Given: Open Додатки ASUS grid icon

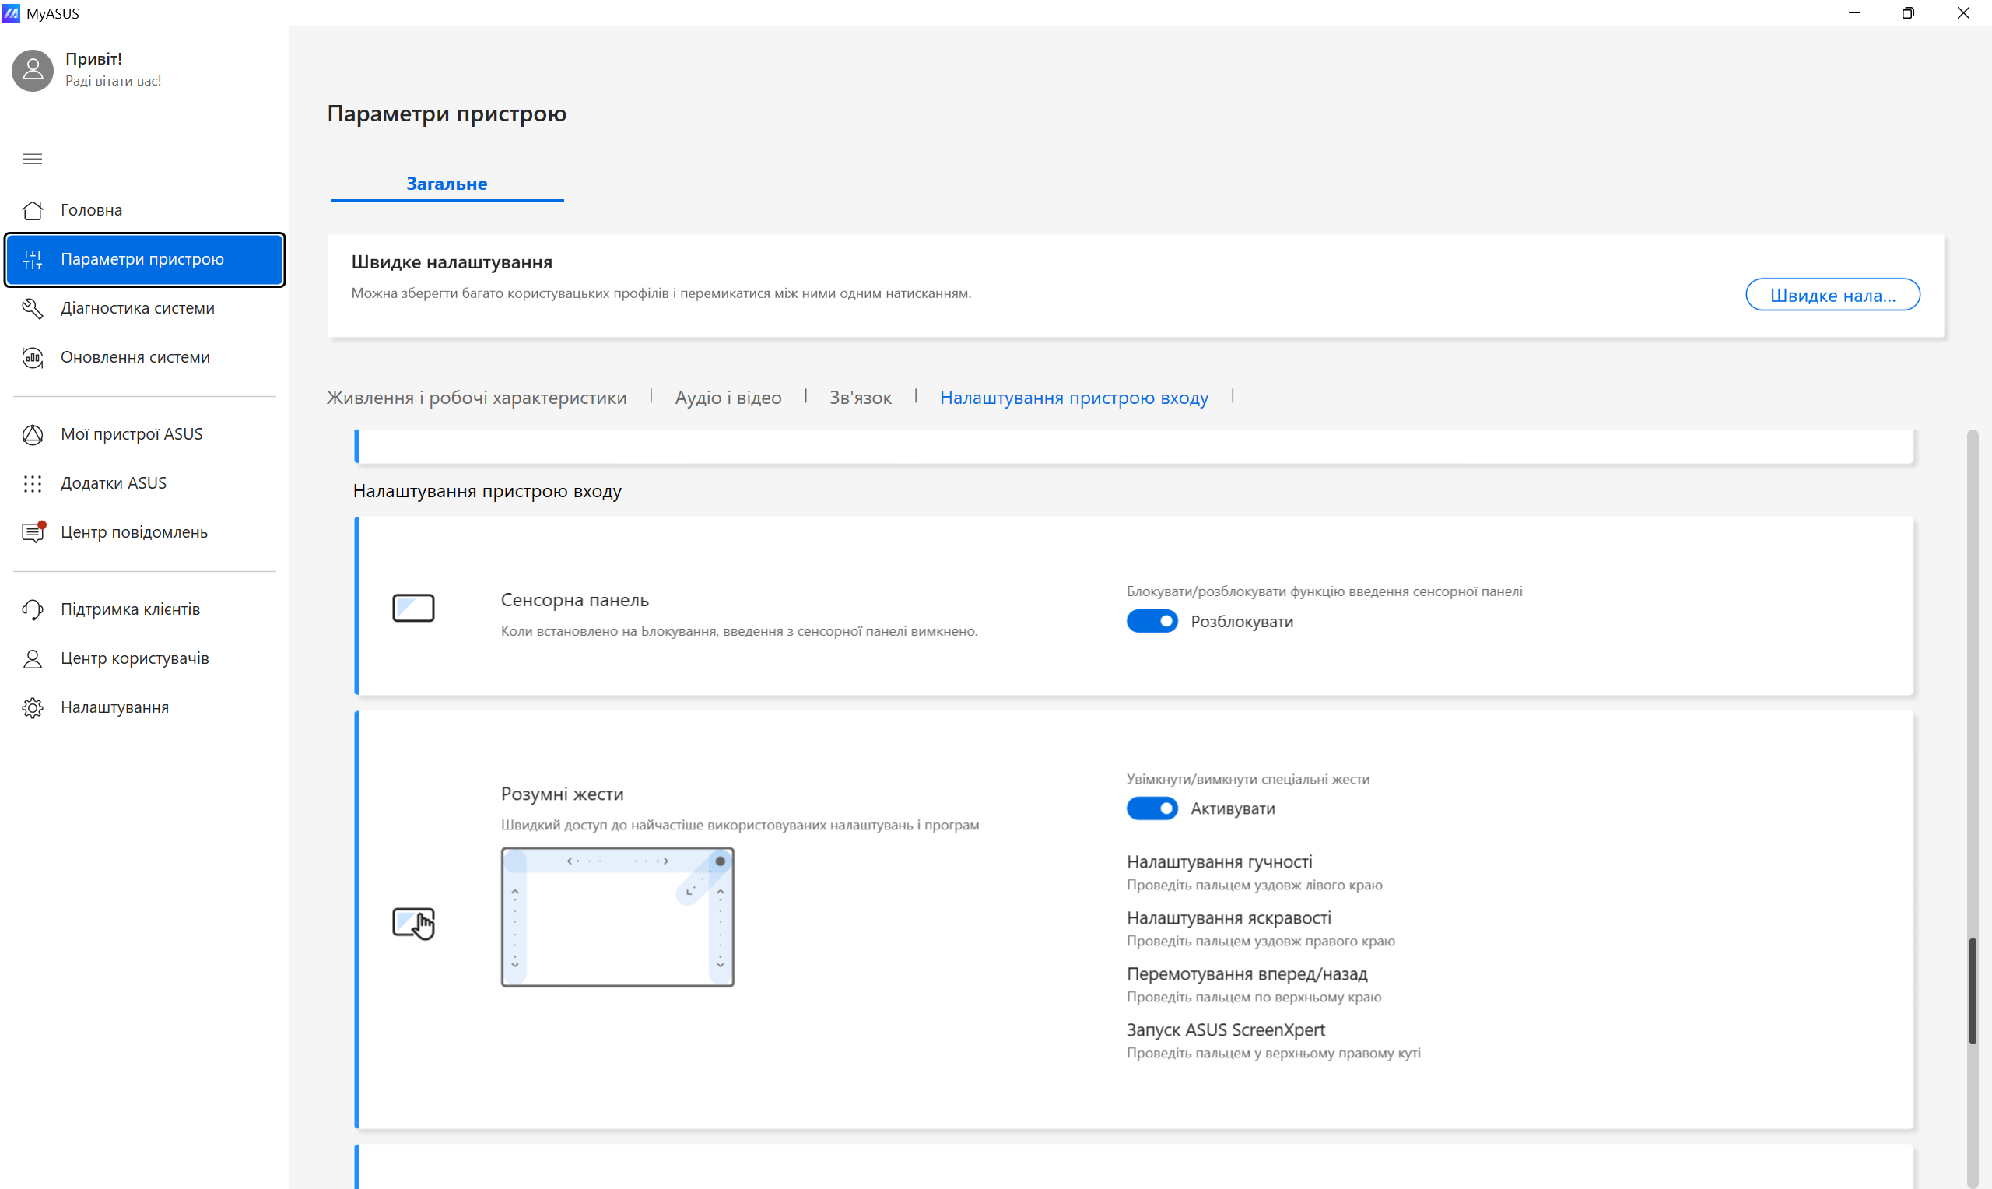Looking at the screenshot, I should pos(32,483).
